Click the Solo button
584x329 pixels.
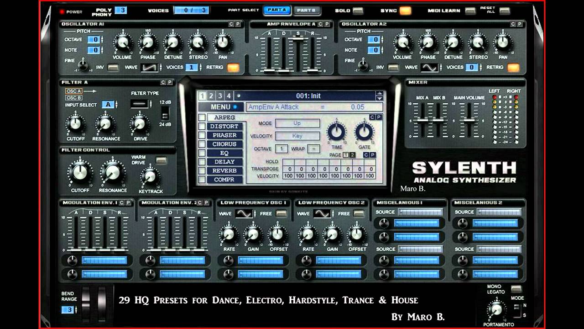click(x=359, y=11)
